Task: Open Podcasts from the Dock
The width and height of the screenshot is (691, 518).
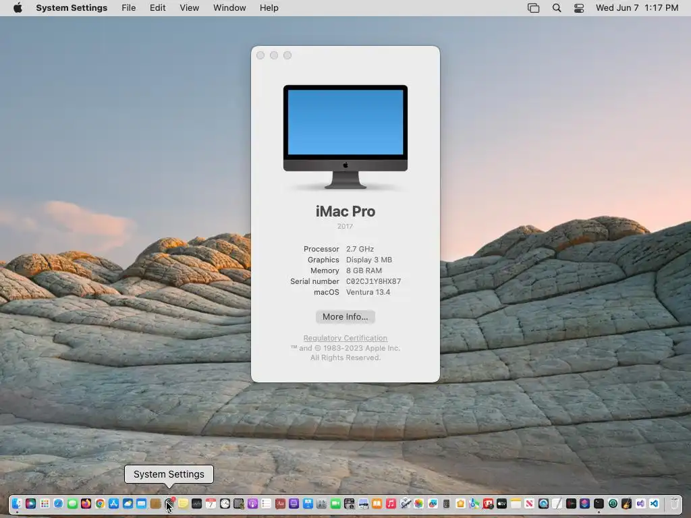Action: pyautogui.click(x=252, y=503)
